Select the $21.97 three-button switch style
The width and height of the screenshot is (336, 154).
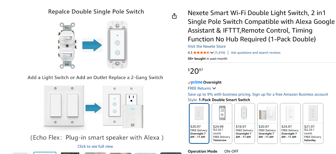313,123
